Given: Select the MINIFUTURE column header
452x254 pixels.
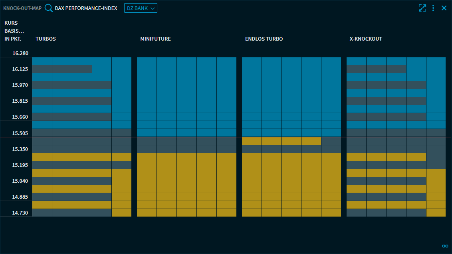Looking at the screenshot, I should pyautogui.click(x=155, y=39).
